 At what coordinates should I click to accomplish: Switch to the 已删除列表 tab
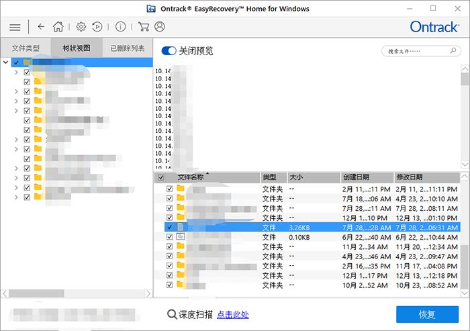(128, 48)
